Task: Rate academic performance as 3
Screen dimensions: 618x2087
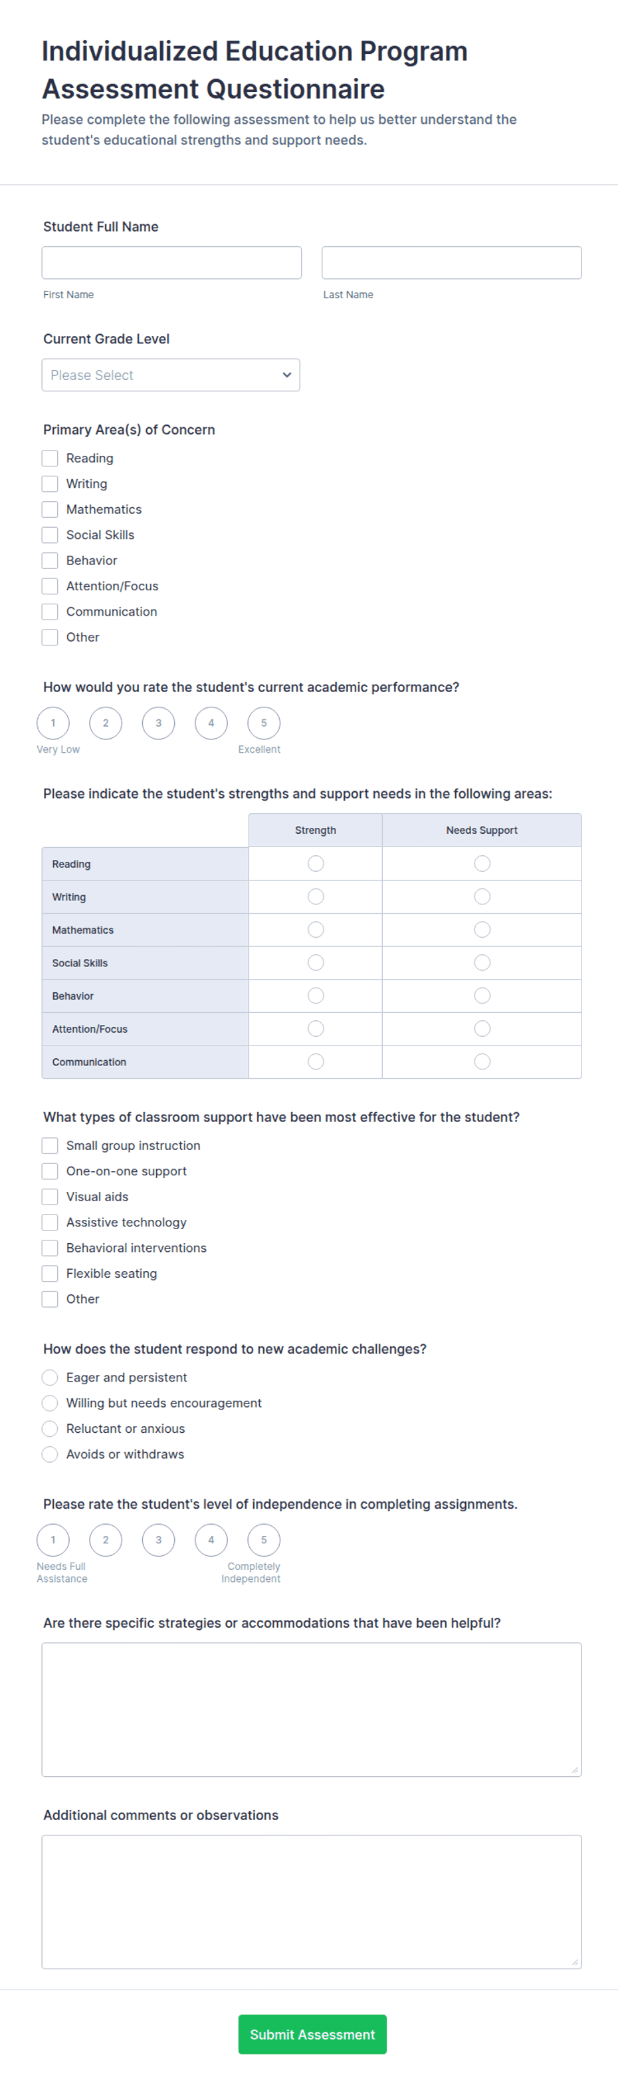Action: point(159,723)
